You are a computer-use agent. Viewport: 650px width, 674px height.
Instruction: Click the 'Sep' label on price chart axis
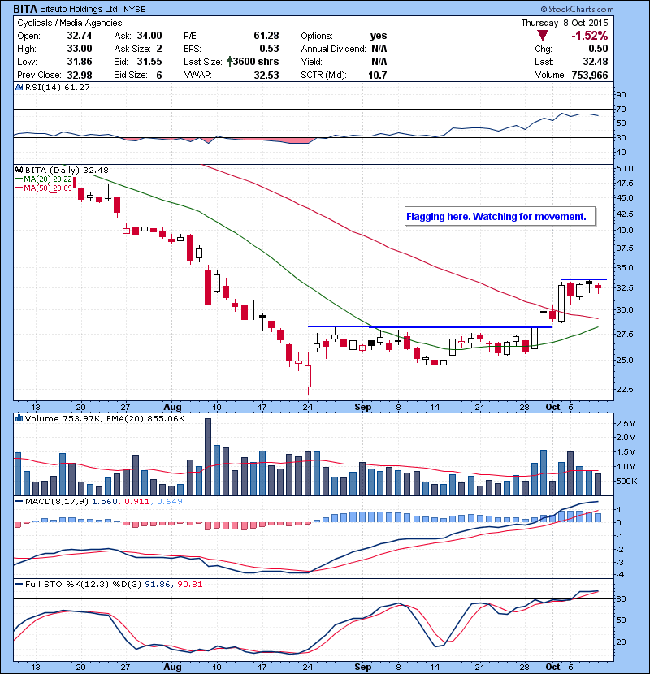[363, 407]
